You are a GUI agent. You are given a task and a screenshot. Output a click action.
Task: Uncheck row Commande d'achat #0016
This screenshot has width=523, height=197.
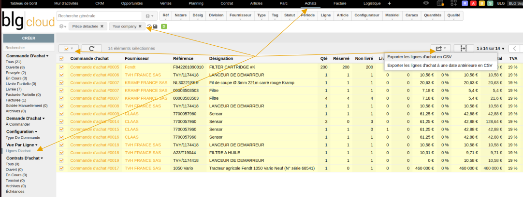click(x=61, y=137)
